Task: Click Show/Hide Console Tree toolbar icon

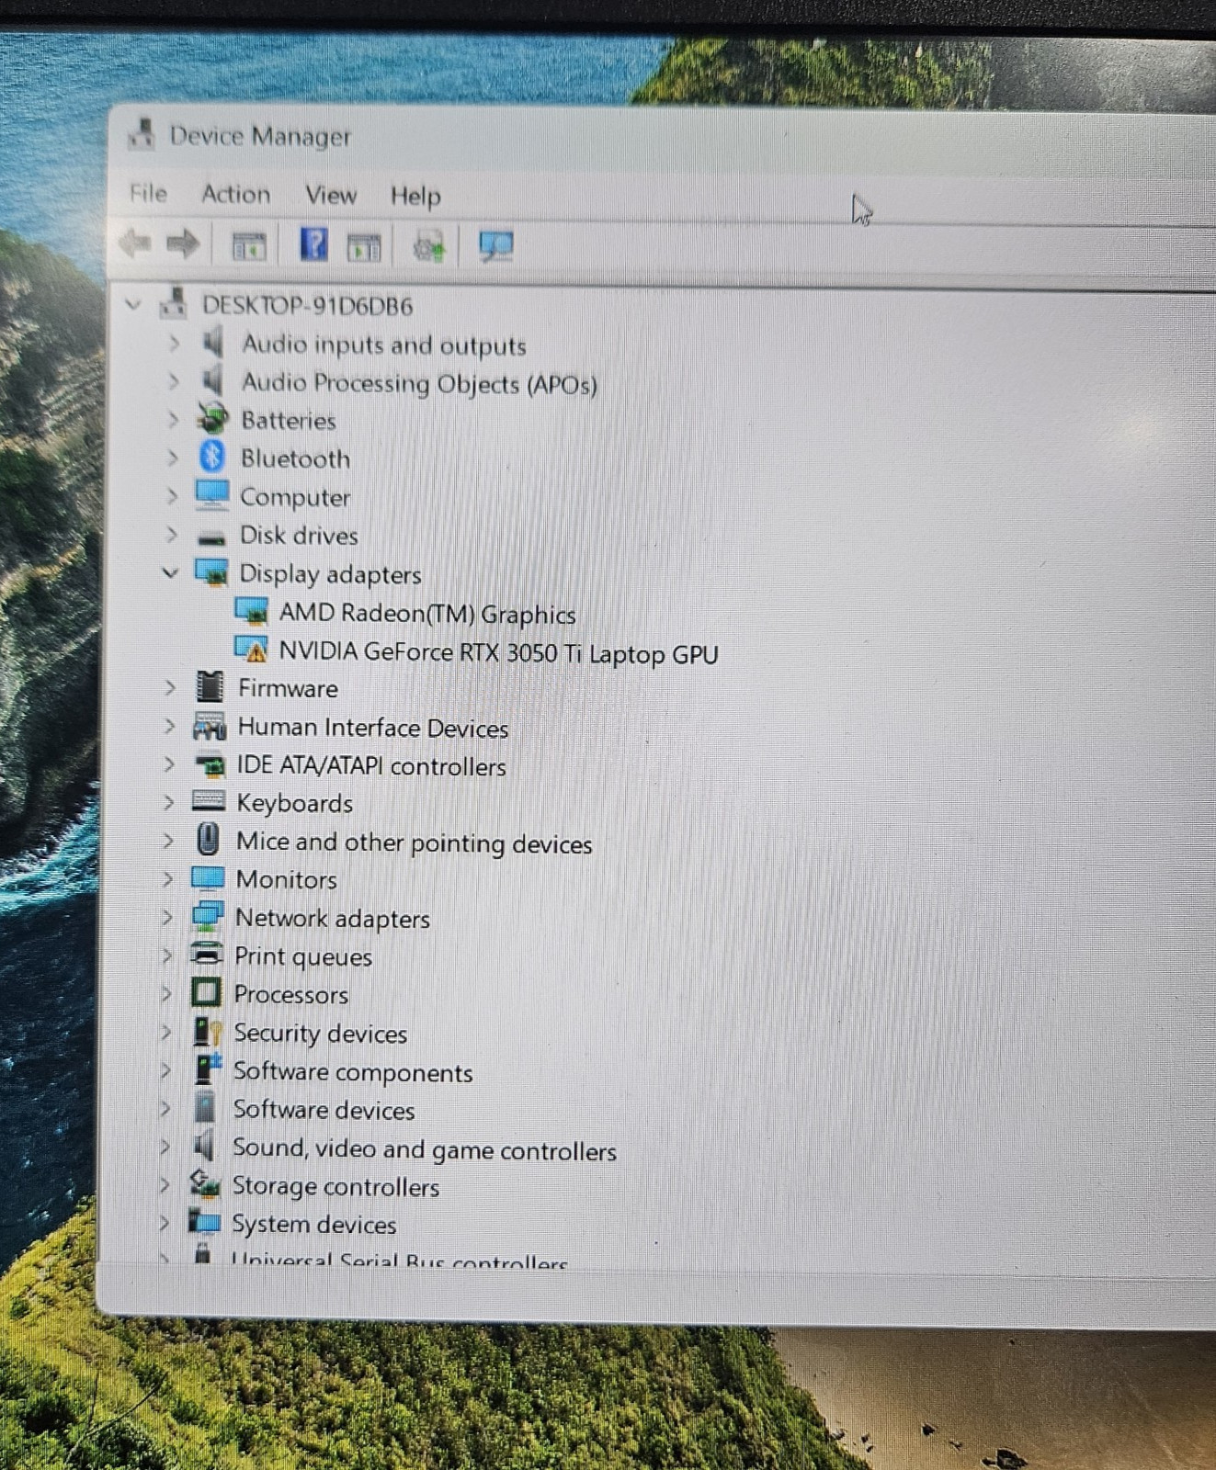Action: tap(249, 246)
